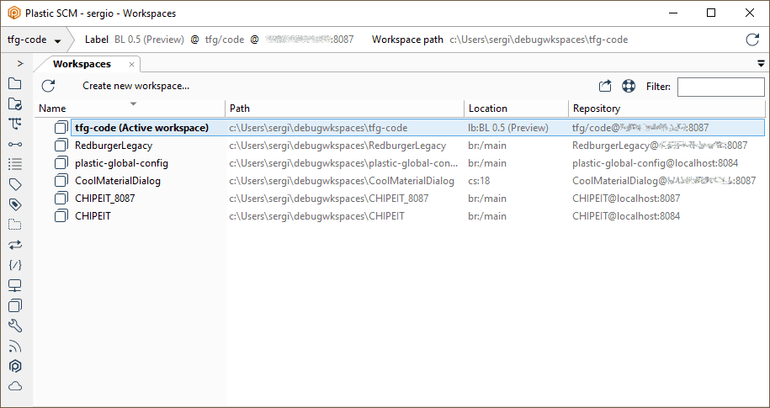Close the Workspaces tab
This screenshot has width=770, height=408.
[131, 64]
